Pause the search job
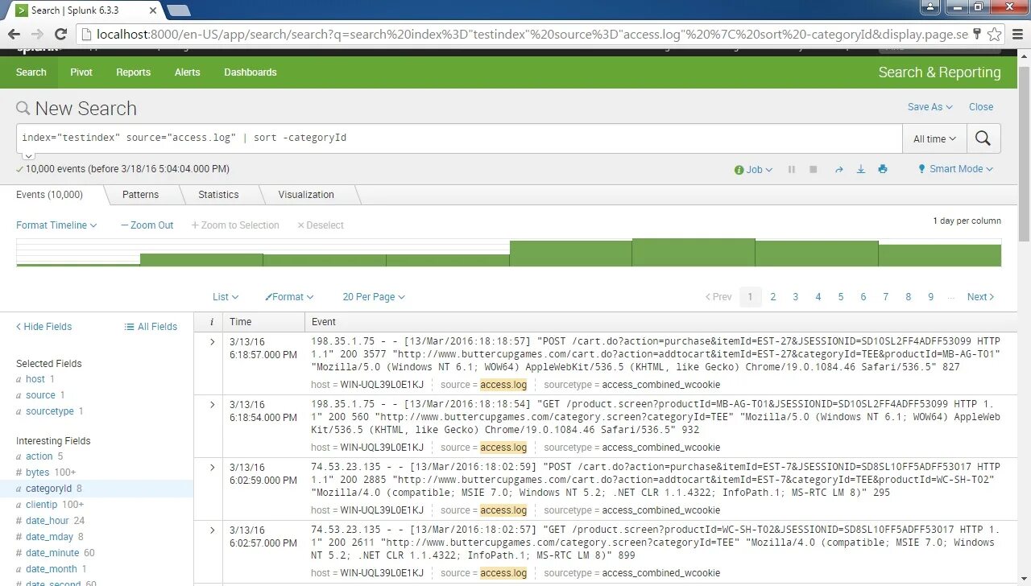Image resolution: width=1031 pixels, height=586 pixels. [792, 170]
